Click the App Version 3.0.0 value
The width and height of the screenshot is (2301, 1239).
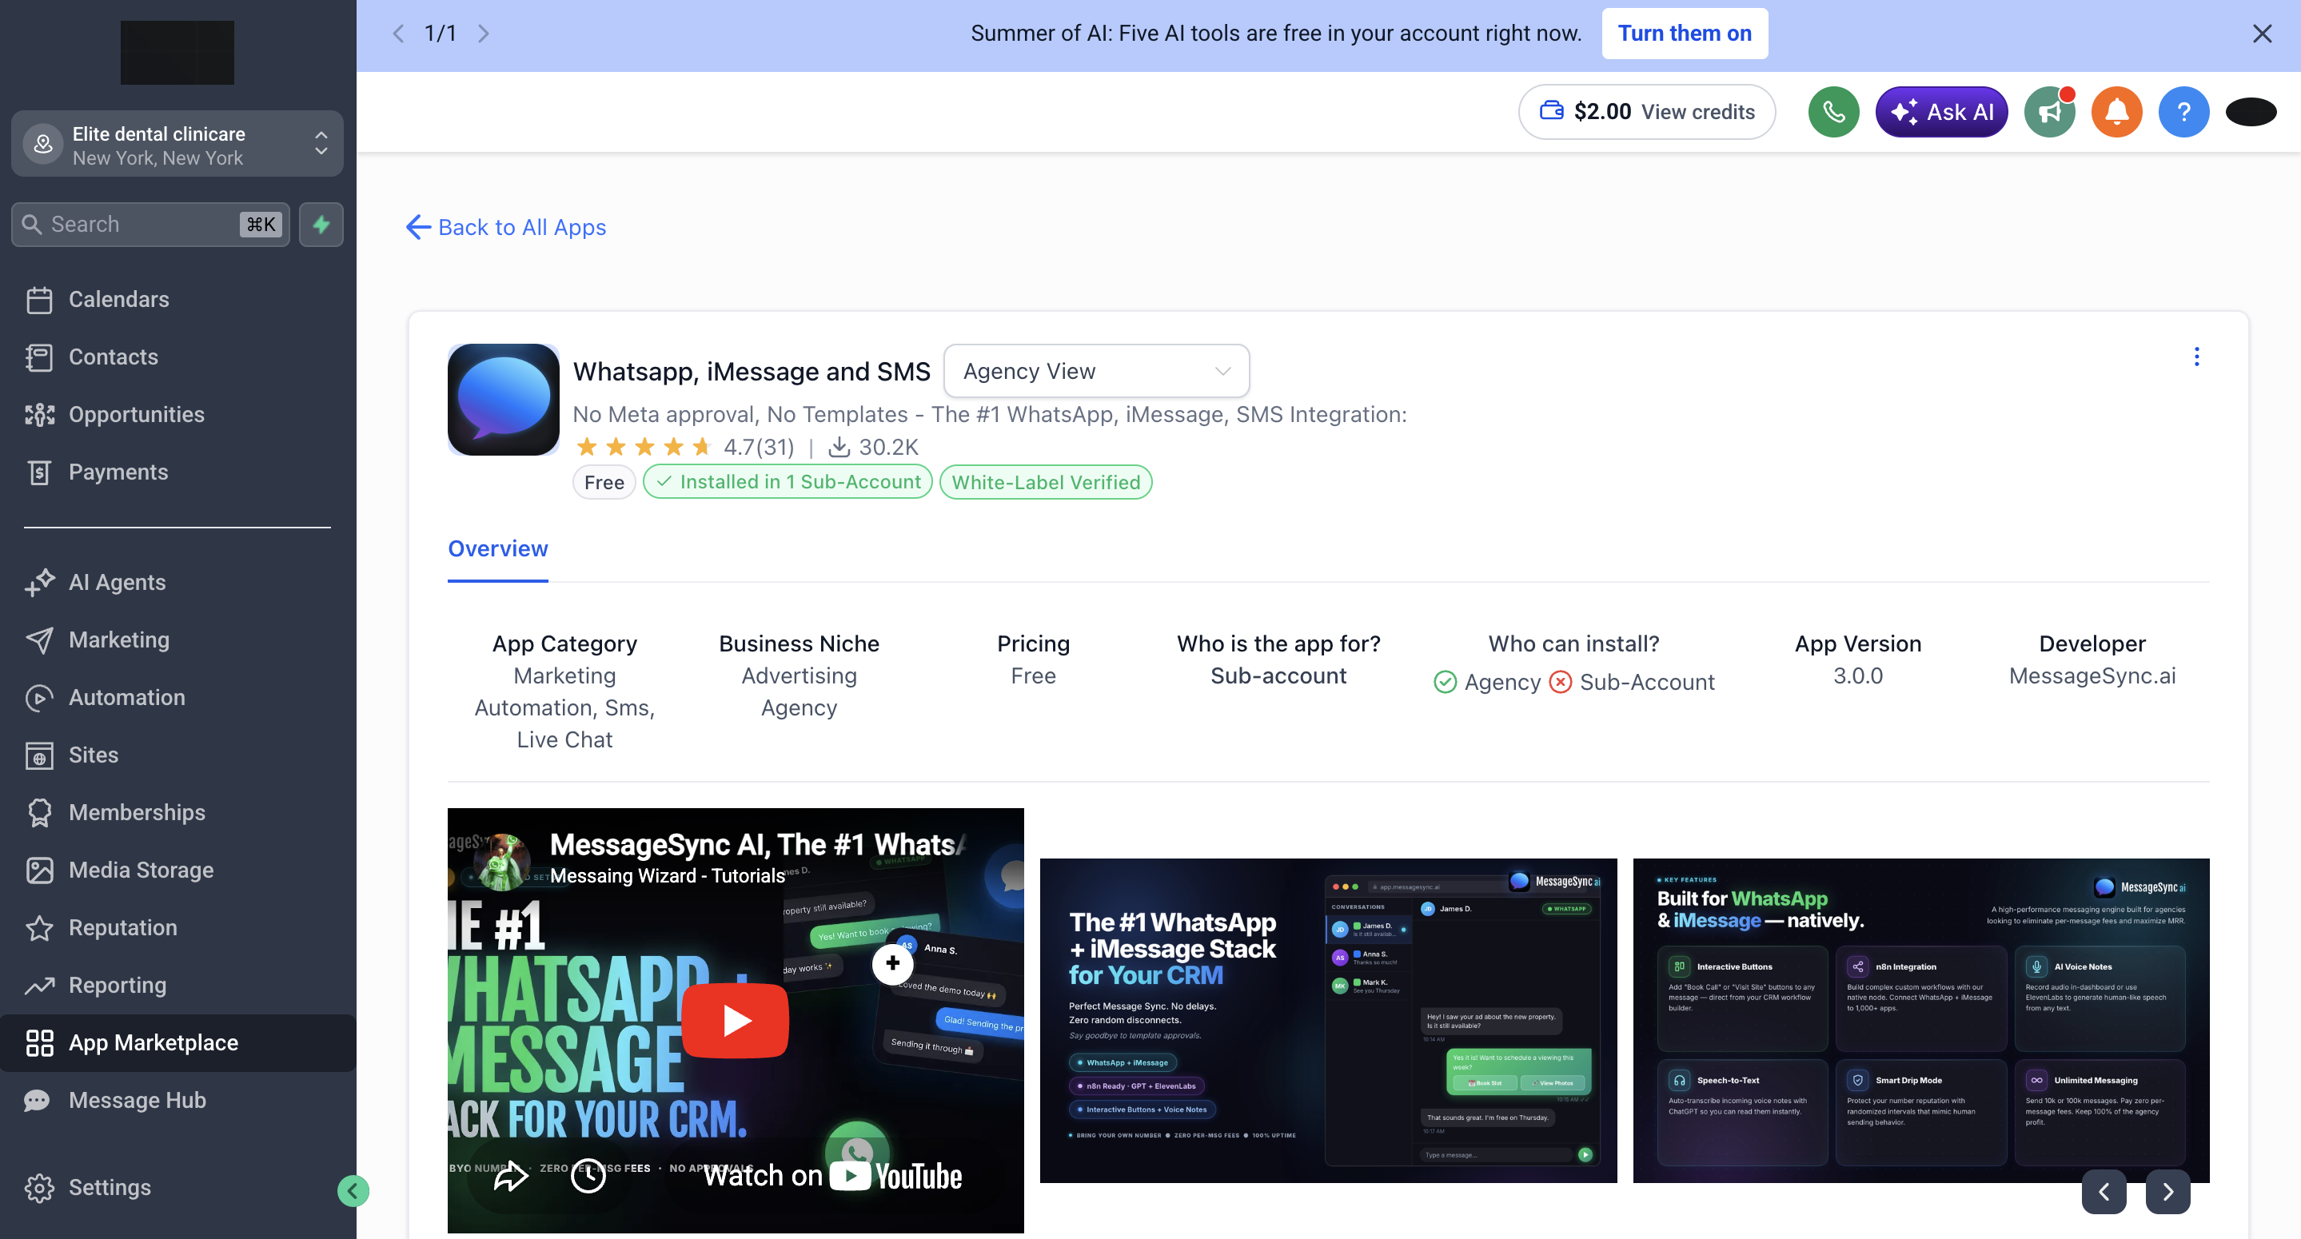tap(1858, 676)
